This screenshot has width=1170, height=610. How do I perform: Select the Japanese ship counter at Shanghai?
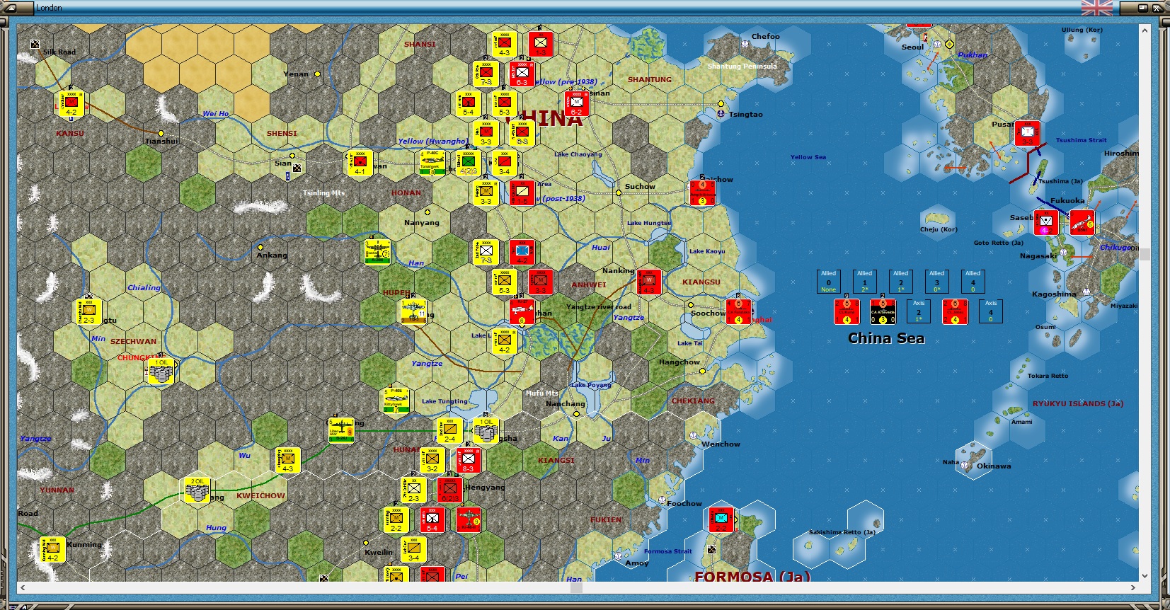(x=739, y=311)
